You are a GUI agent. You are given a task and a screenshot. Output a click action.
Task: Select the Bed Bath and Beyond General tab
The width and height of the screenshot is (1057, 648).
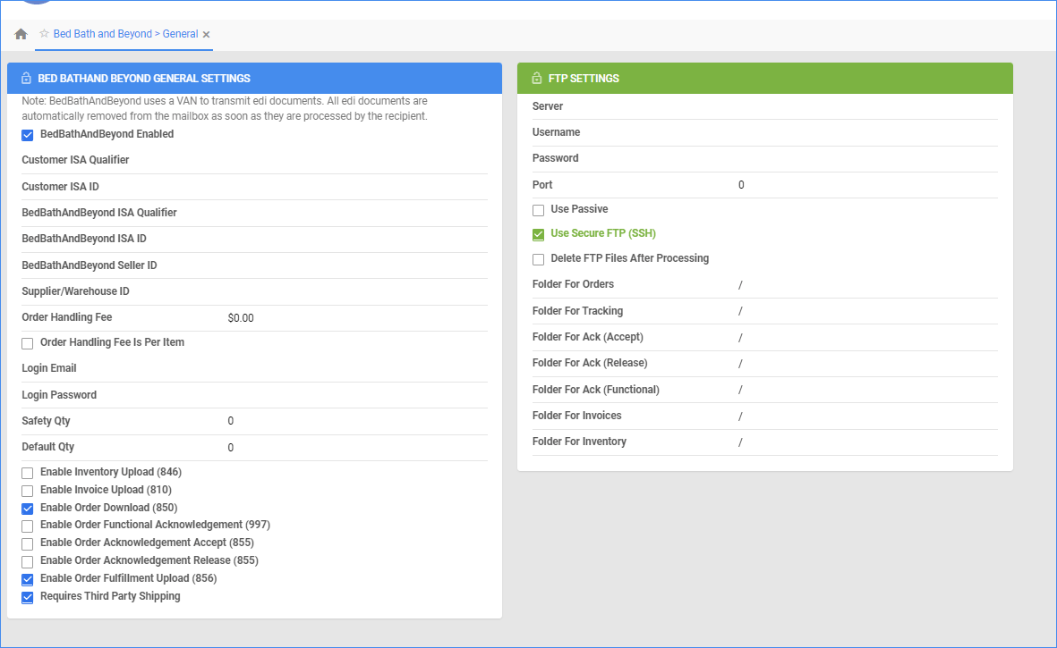pos(123,33)
